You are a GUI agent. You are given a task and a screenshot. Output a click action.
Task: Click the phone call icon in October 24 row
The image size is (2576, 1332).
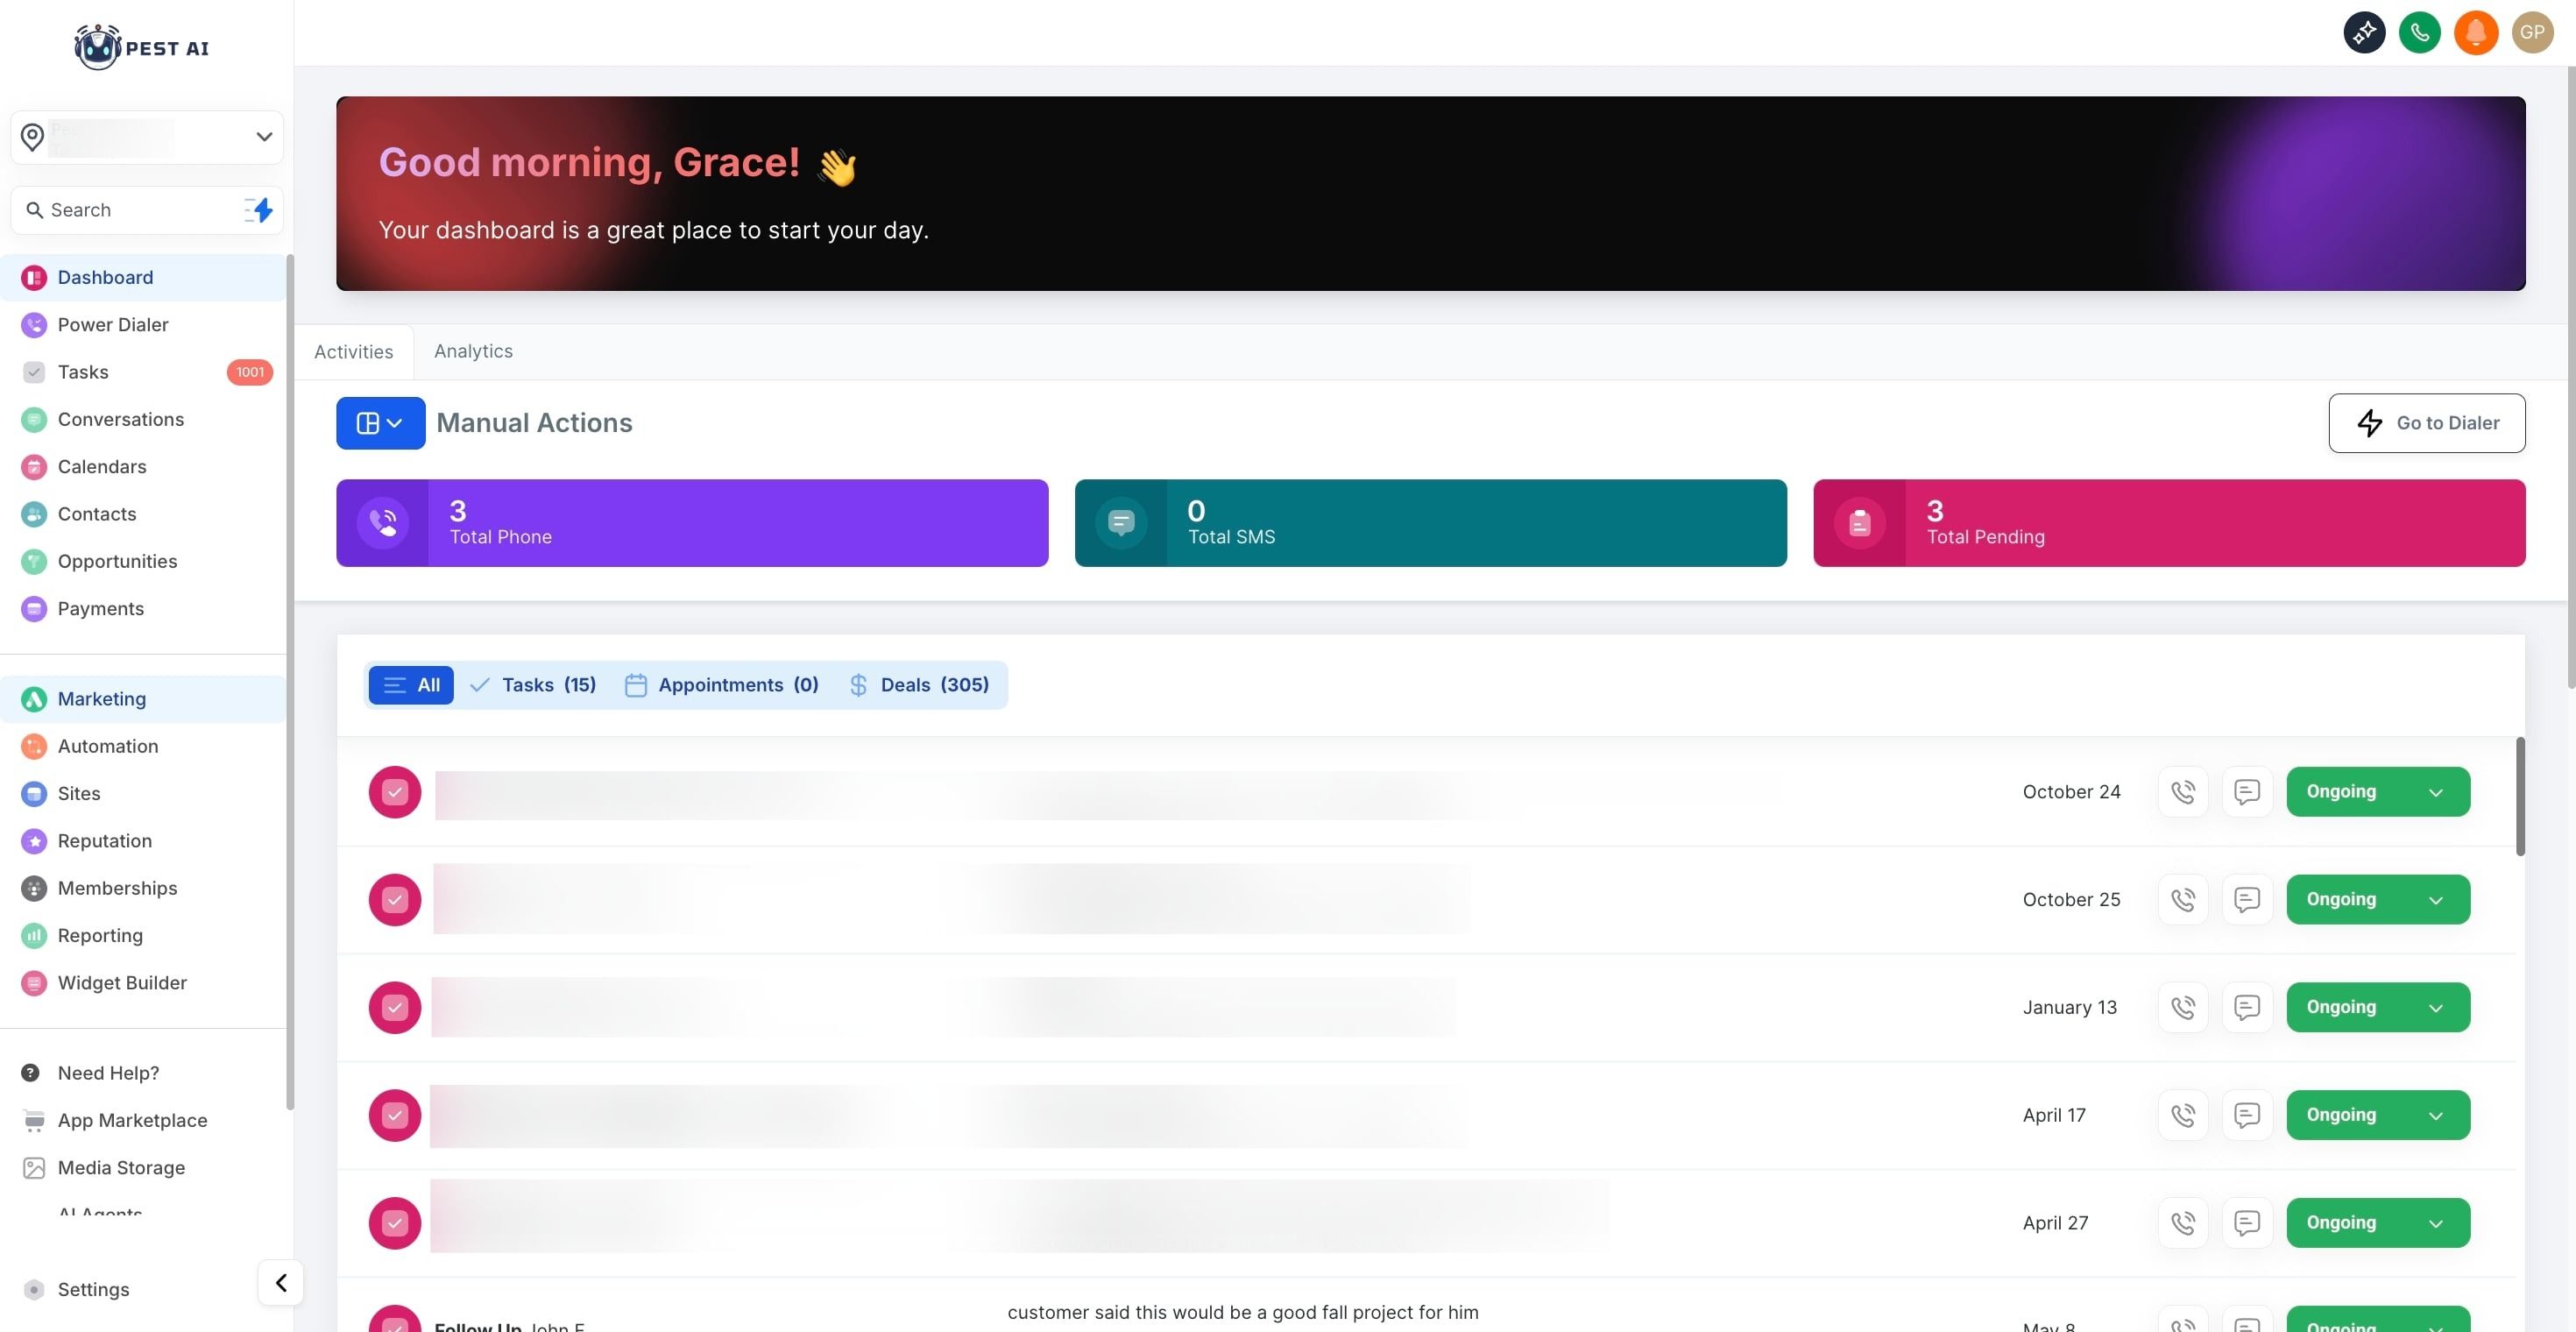click(x=2183, y=792)
